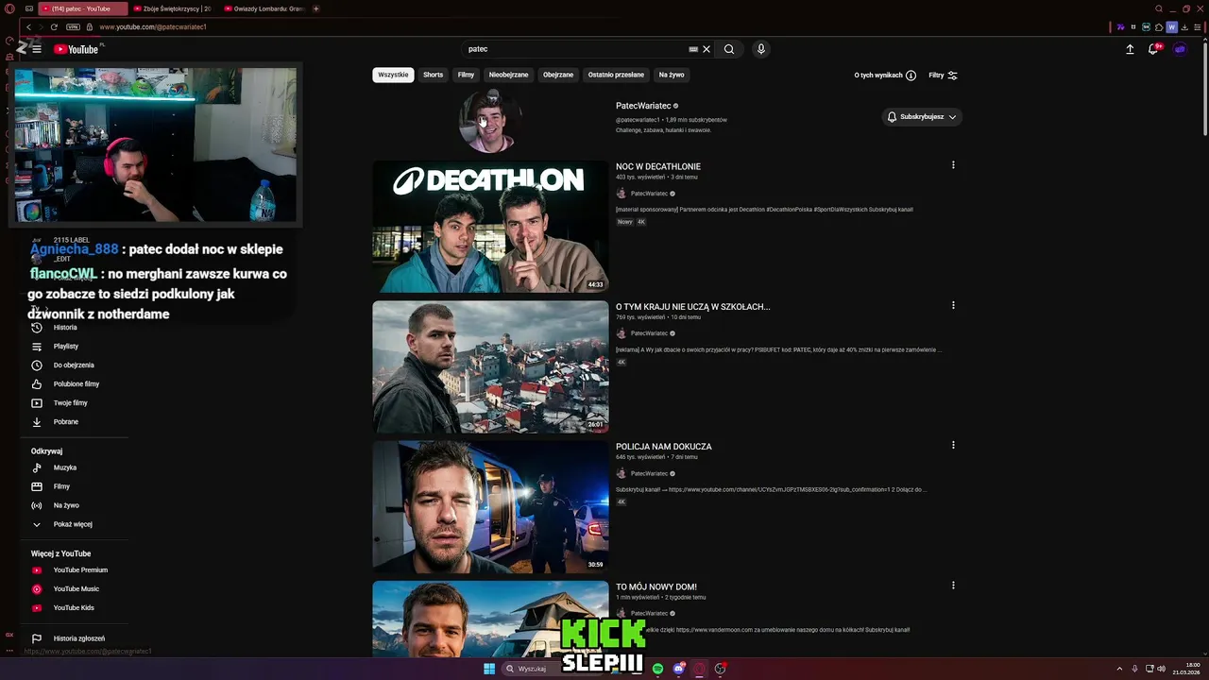The height and width of the screenshot is (680, 1209).
Task: Select the Ostatnio przesłane filter chip
Action: click(616, 75)
